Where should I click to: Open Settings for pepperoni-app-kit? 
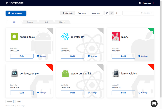click(92, 93)
